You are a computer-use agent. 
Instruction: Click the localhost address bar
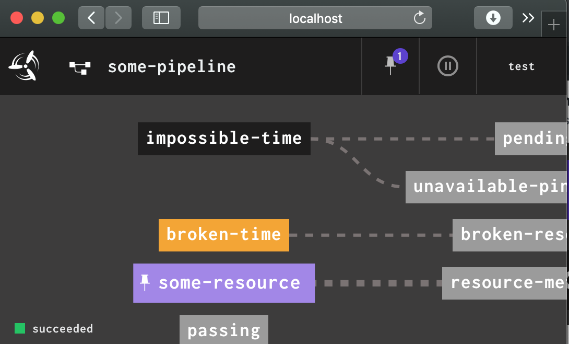click(x=315, y=18)
